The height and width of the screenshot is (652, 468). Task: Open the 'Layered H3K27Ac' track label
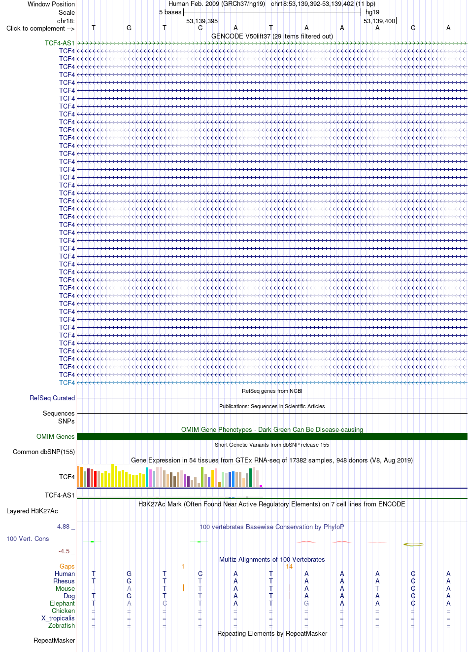point(32,511)
